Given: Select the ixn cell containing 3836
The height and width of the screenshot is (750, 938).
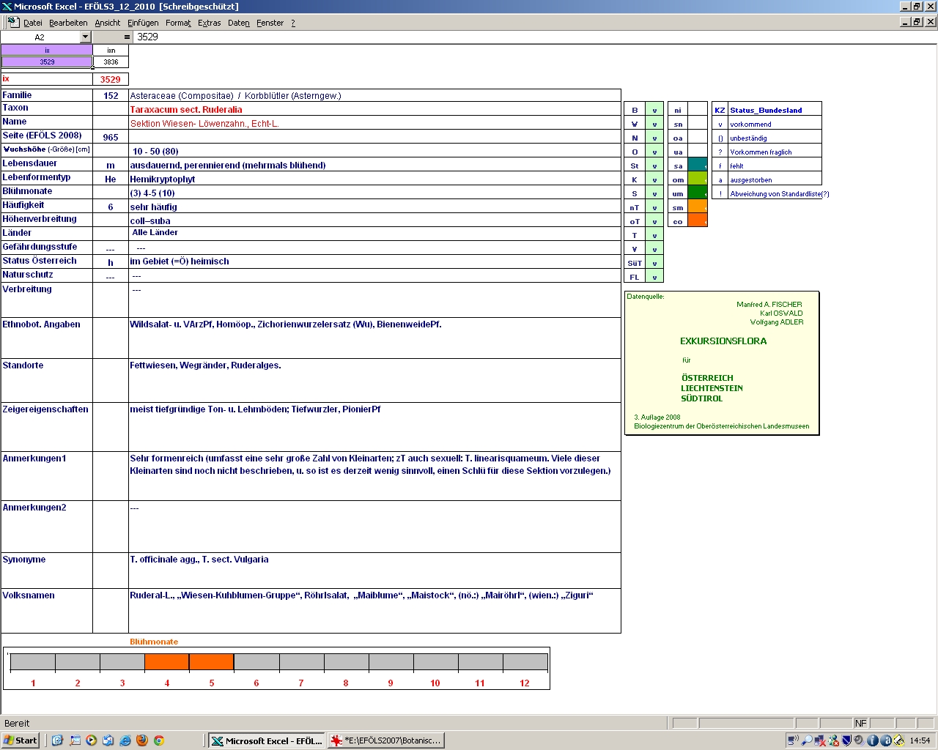Looking at the screenshot, I should [x=111, y=62].
